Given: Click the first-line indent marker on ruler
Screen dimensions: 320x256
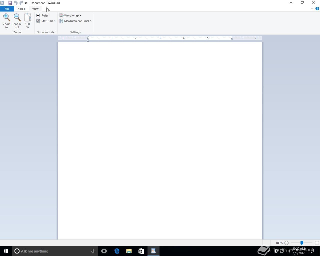Looking at the screenshot, I should click(x=88, y=37).
